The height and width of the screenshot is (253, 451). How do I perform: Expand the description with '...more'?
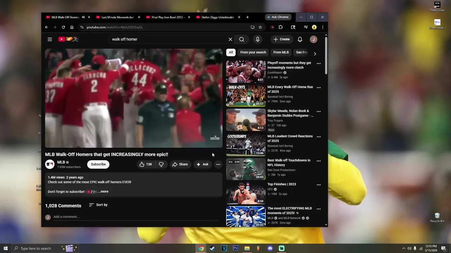(103, 192)
